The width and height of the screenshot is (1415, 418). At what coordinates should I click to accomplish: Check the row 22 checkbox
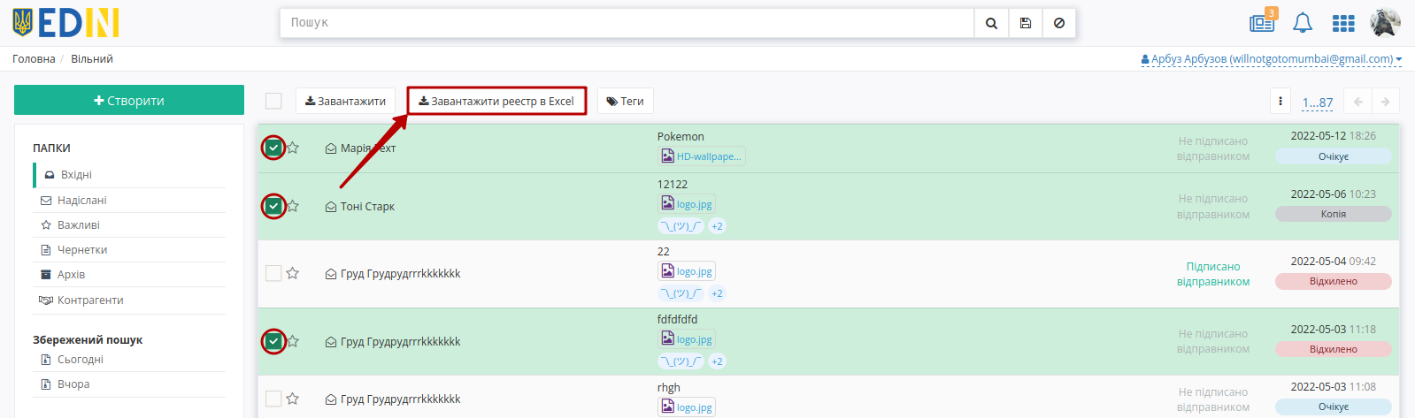tap(273, 273)
